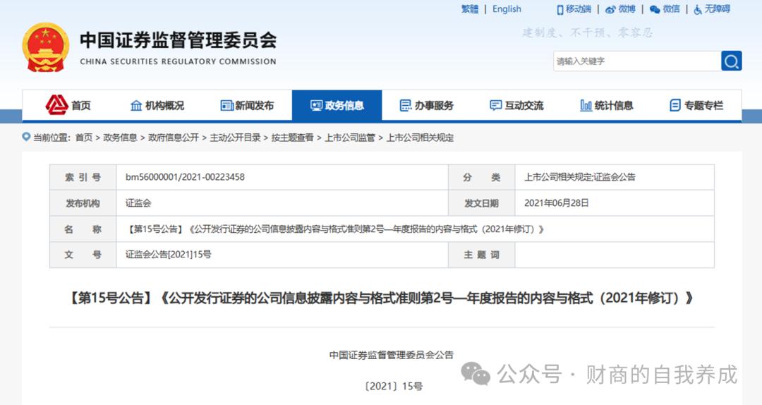
Task: Click the blue search magnifier button
Action: pos(732,61)
